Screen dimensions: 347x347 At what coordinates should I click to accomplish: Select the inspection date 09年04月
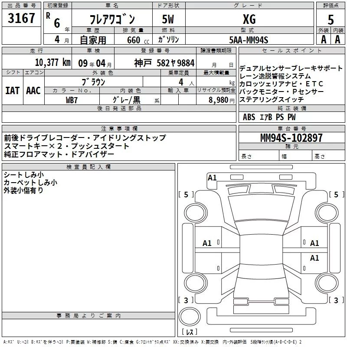95,63
